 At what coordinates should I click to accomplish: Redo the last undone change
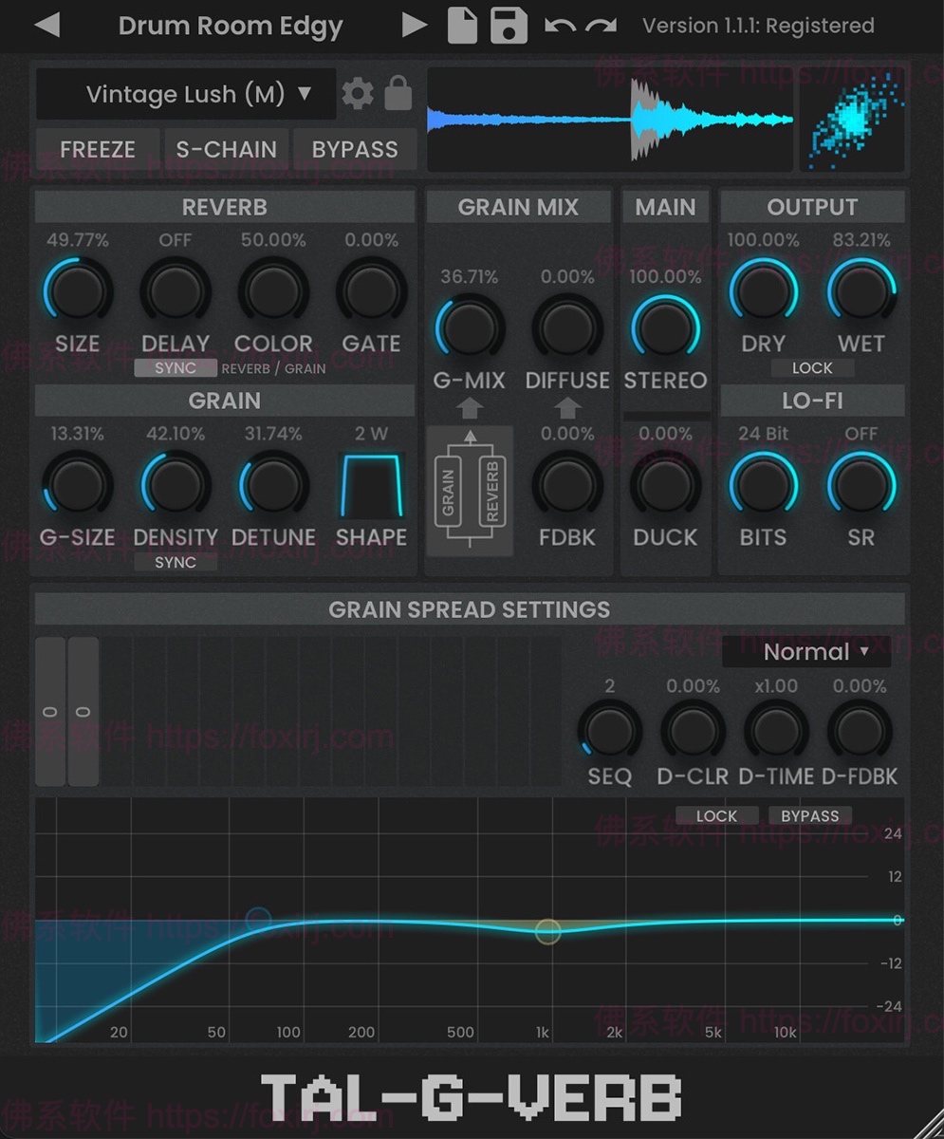(x=602, y=26)
